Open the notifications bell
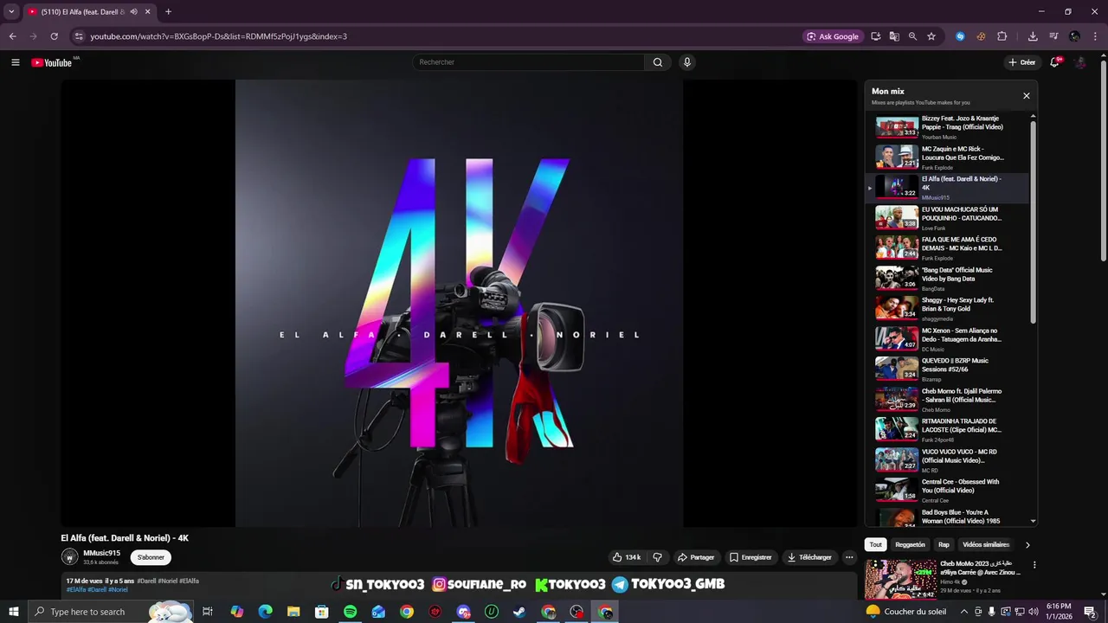The height and width of the screenshot is (623, 1108). tap(1055, 62)
